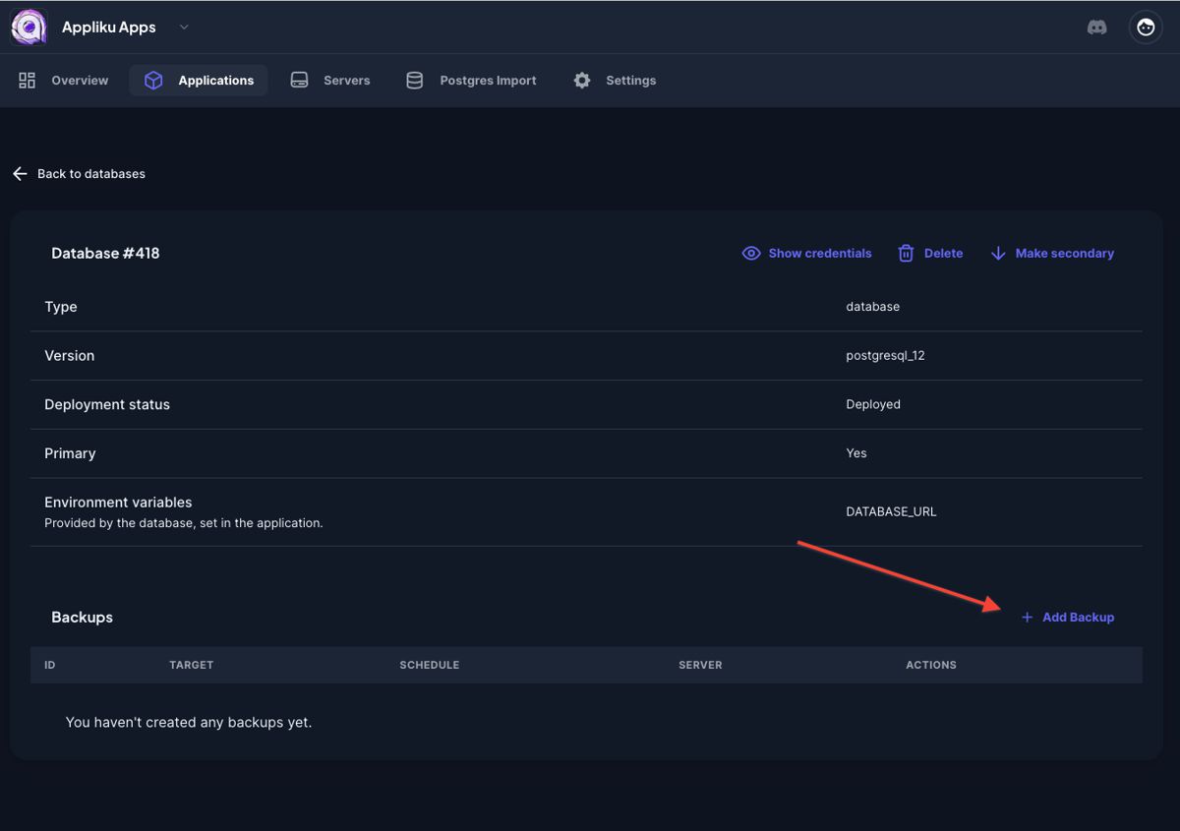Image resolution: width=1180 pixels, height=831 pixels.
Task: Open the Postgres Import tab
Action: 488,81
